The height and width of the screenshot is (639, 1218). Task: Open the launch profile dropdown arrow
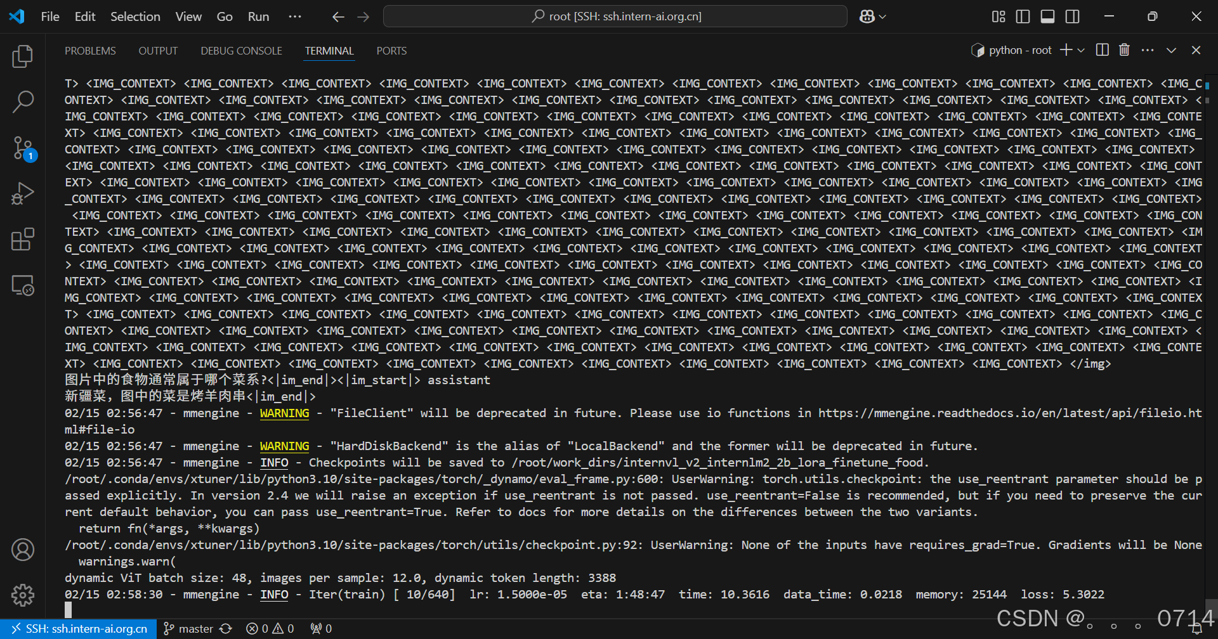pos(1081,50)
